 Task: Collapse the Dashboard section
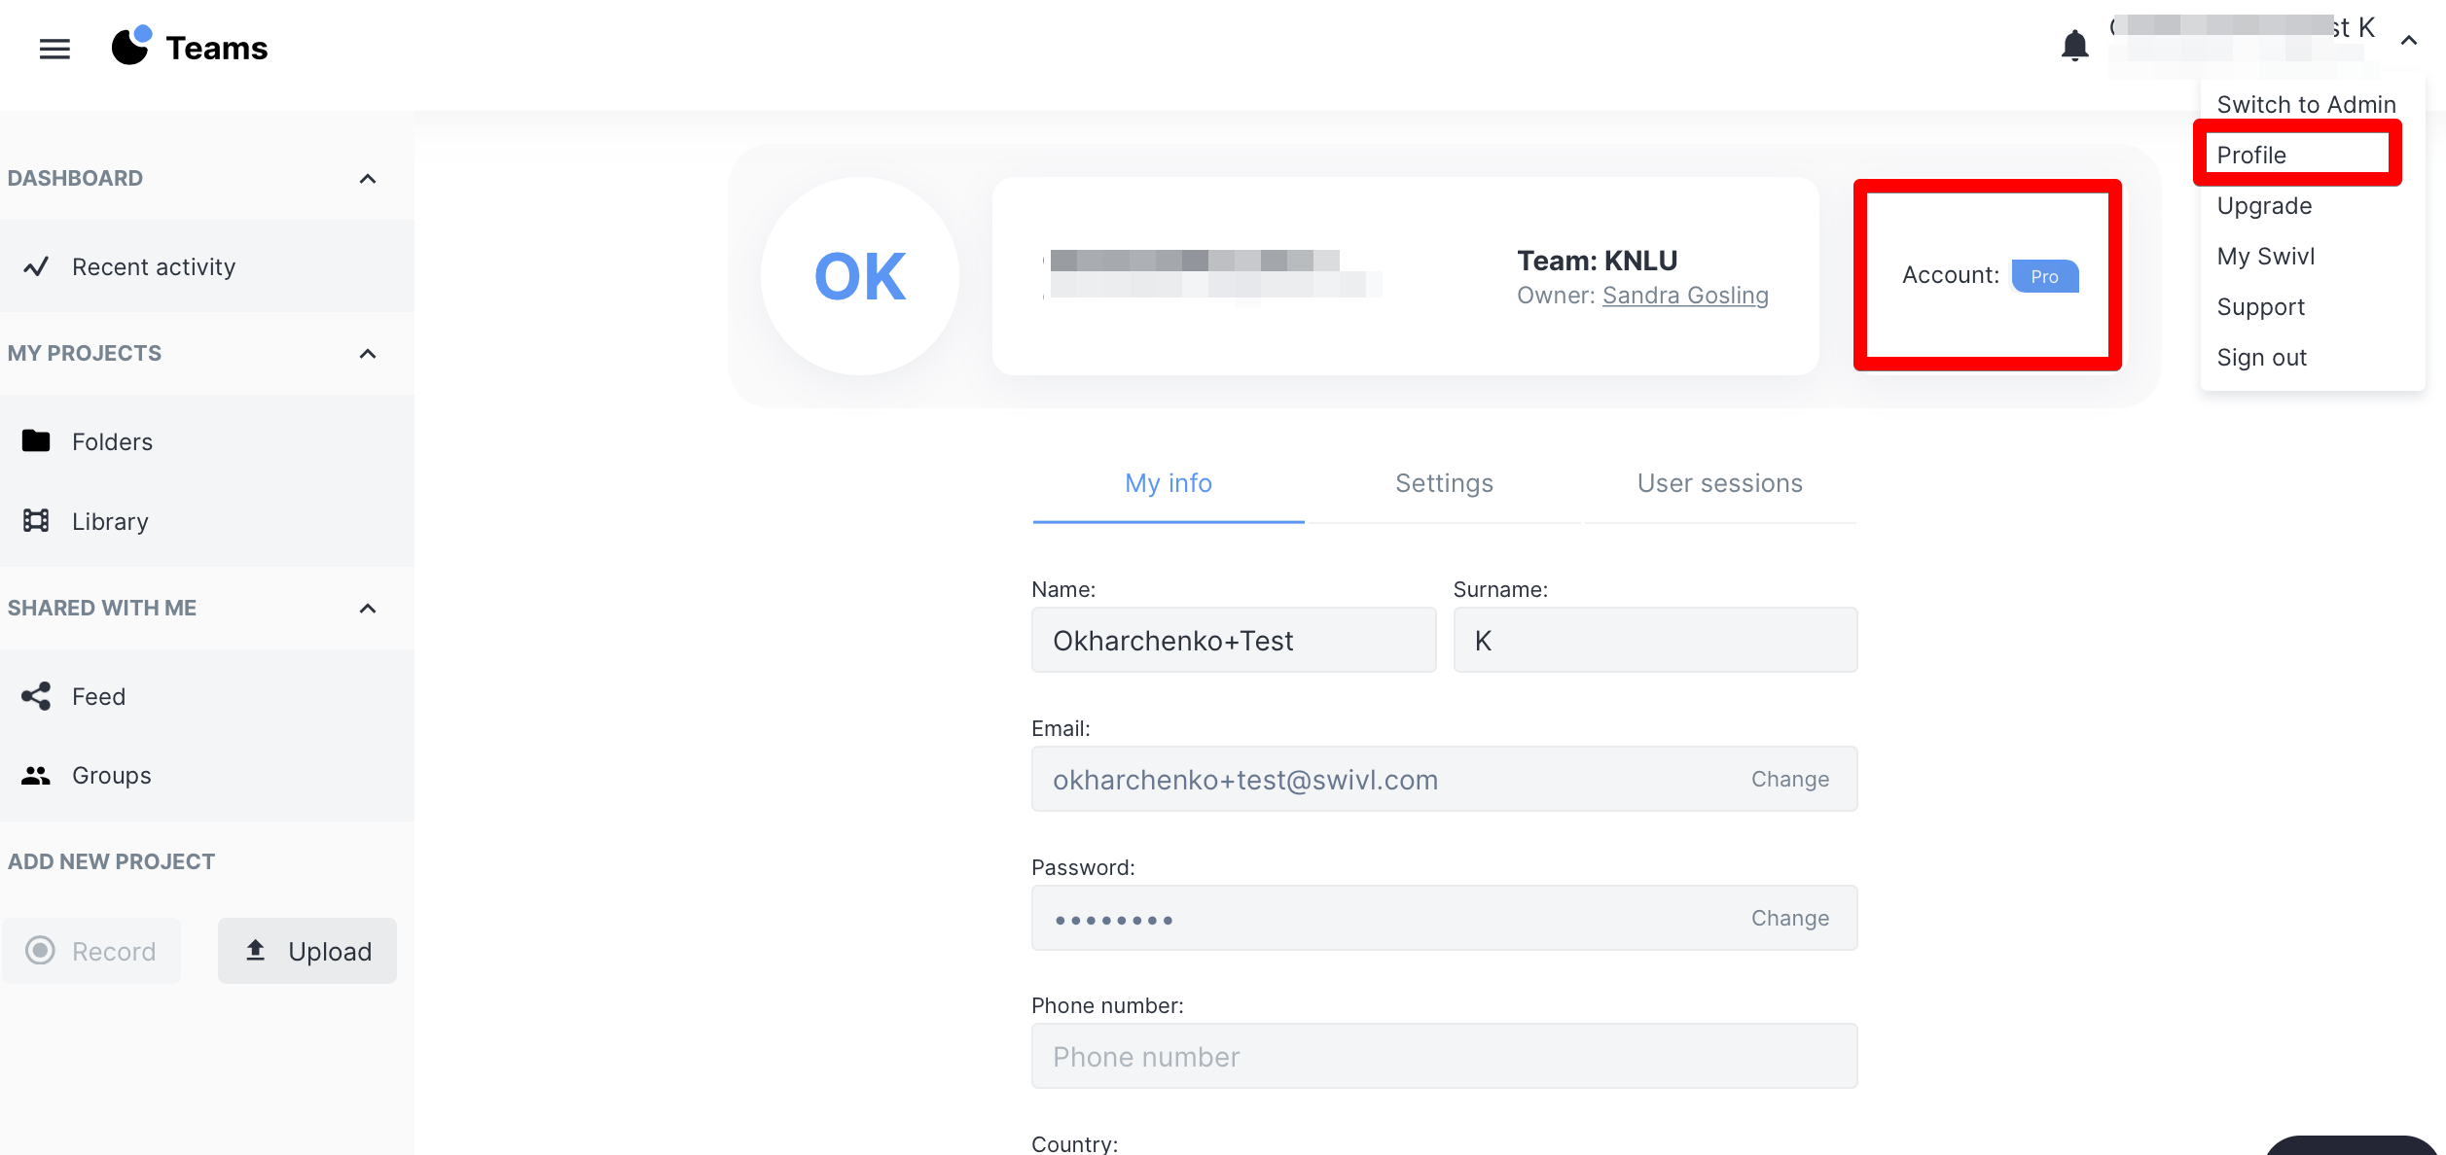tap(368, 178)
